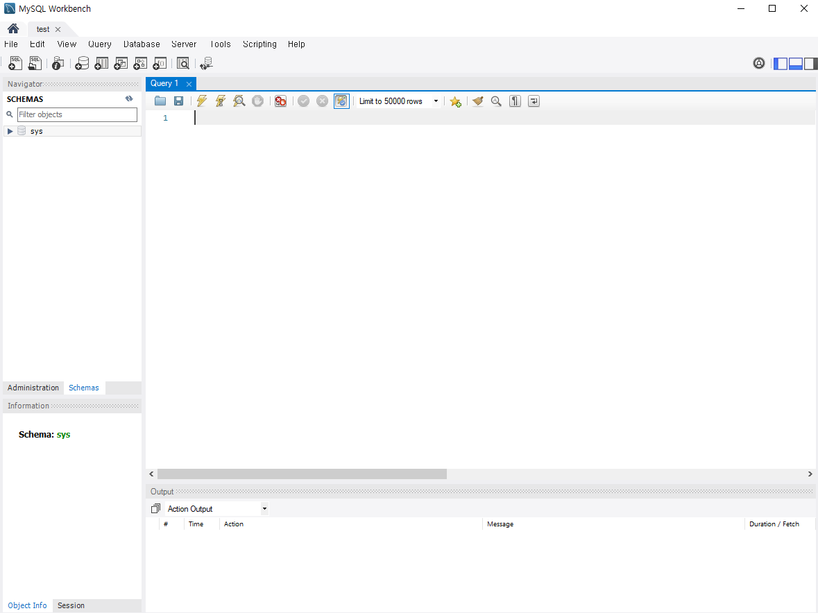Select the Query 1 tab

click(x=164, y=83)
